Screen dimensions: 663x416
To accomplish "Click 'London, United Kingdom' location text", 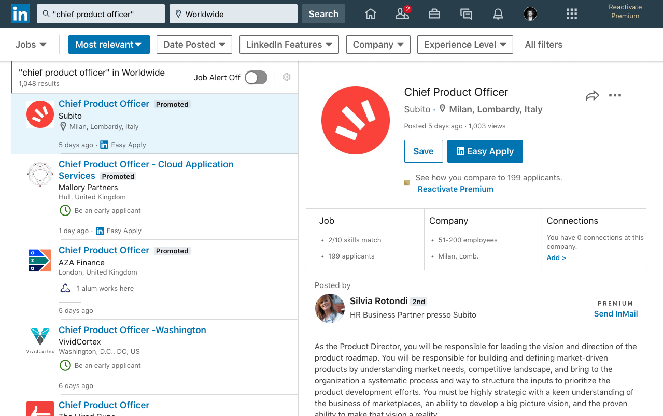I will [97, 272].
